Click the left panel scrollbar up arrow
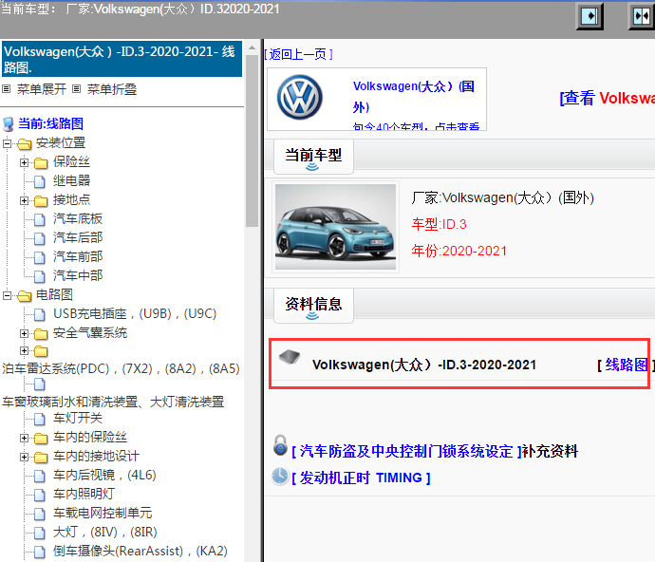 coord(252,48)
